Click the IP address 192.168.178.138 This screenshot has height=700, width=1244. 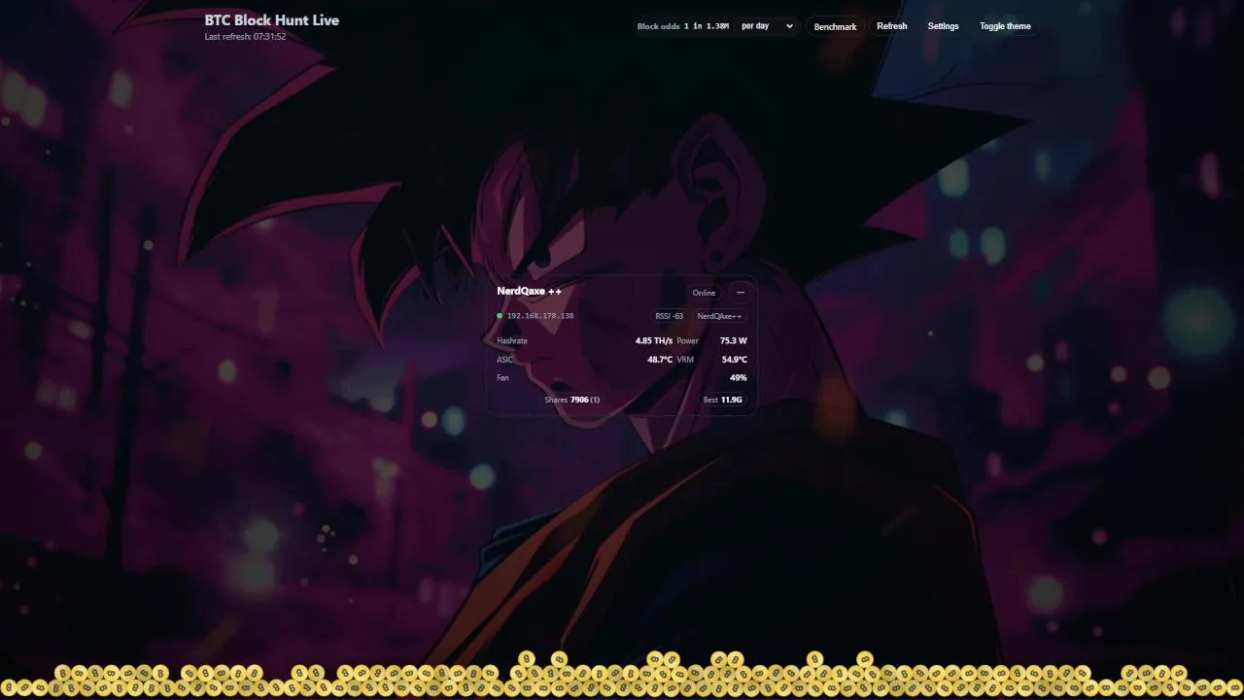click(x=540, y=316)
